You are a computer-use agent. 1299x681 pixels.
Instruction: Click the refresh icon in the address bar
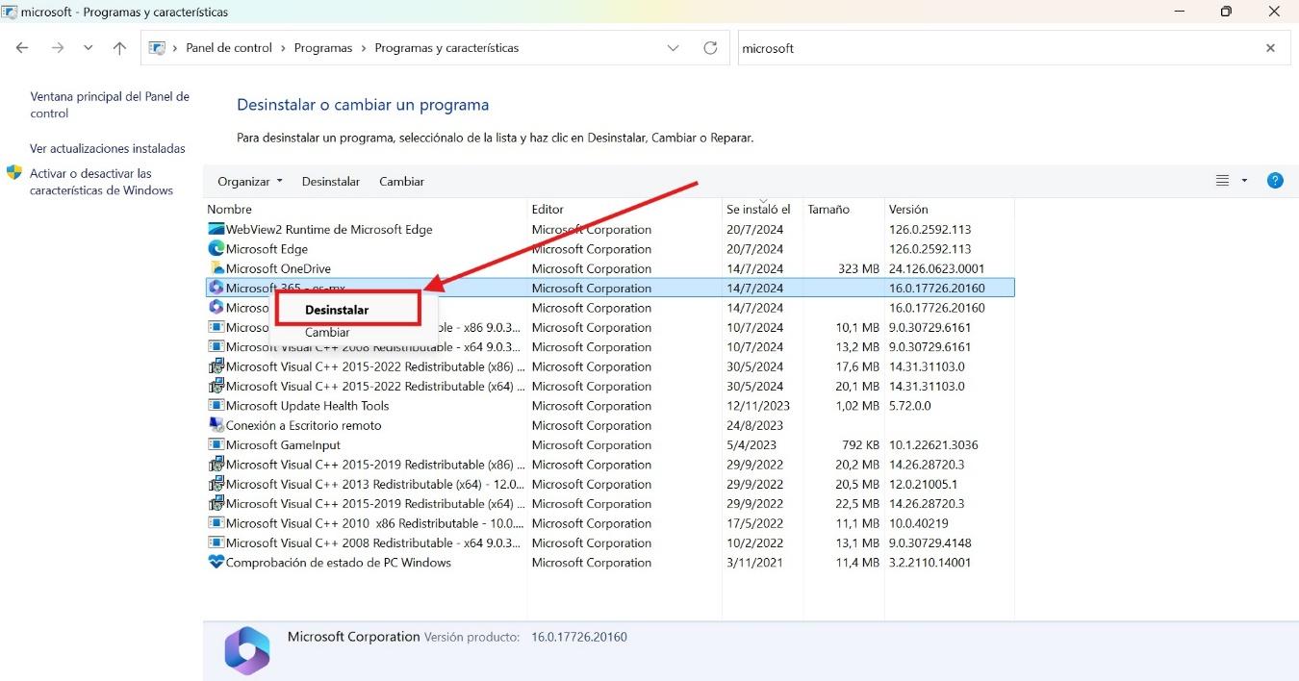[x=710, y=47]
